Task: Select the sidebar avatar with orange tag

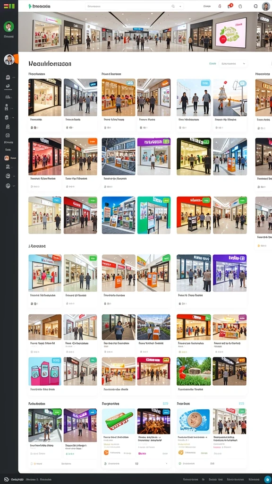Action: tap(10, 59)
